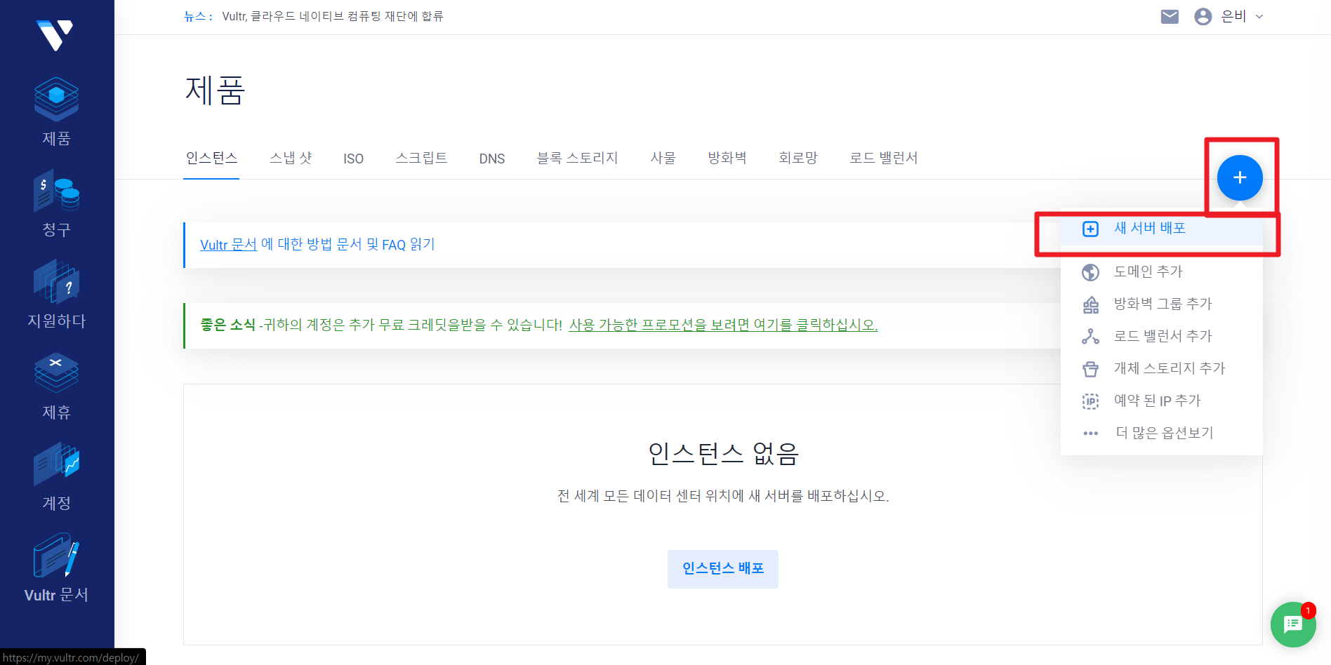Open the Vultr 문서 link in the banner
1331x665 pixels.
(228, 245)
